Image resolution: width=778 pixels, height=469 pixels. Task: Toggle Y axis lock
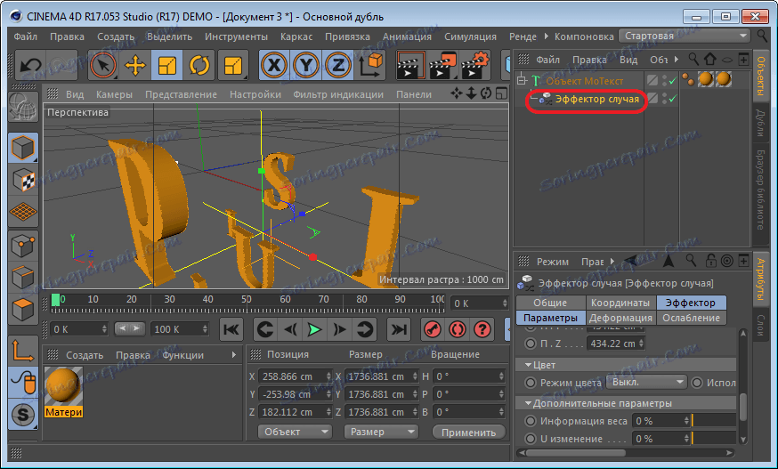[306, 65]
